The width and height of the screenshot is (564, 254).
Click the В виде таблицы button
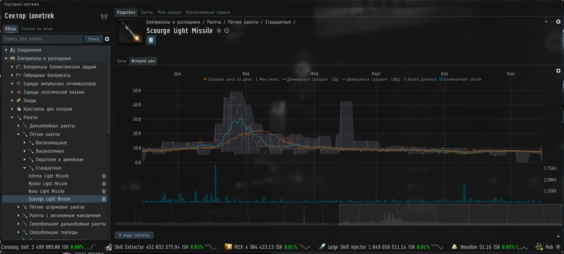134,235
